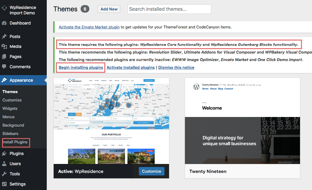
Task: Open the Tools menu label
Action: coord(15,174)
